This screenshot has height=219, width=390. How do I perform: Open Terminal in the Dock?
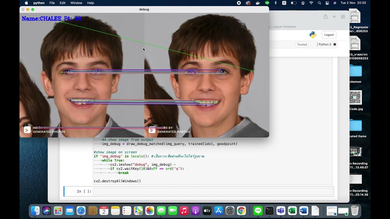point(269,210)
